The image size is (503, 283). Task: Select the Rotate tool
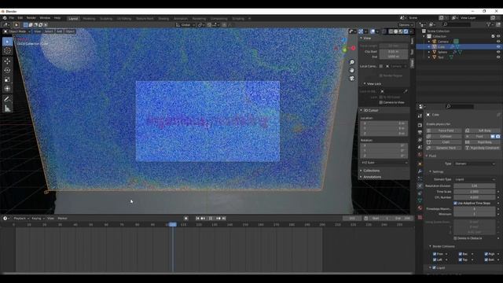coord(7,70)
